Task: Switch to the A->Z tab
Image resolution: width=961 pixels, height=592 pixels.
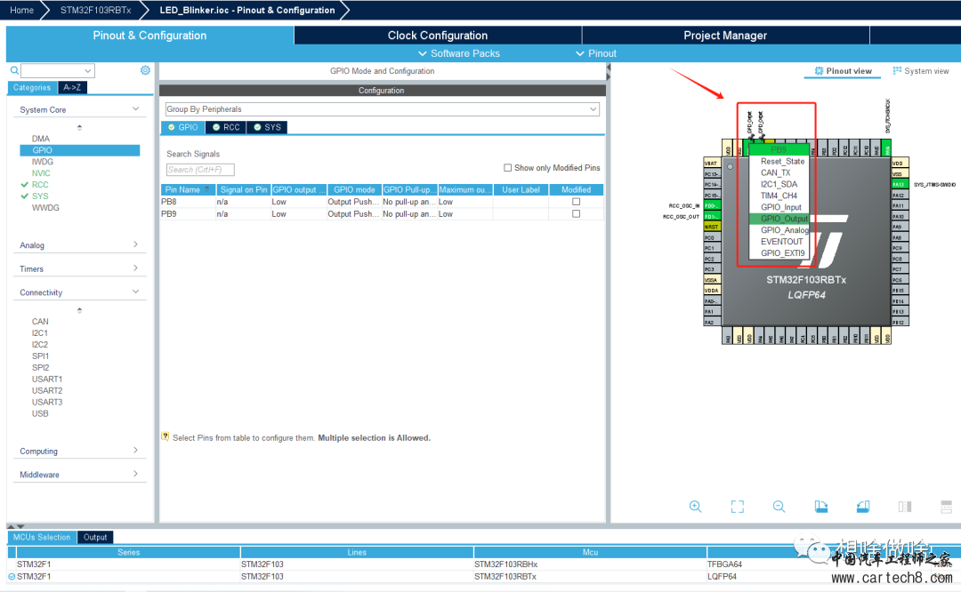Action: (72, 87)
